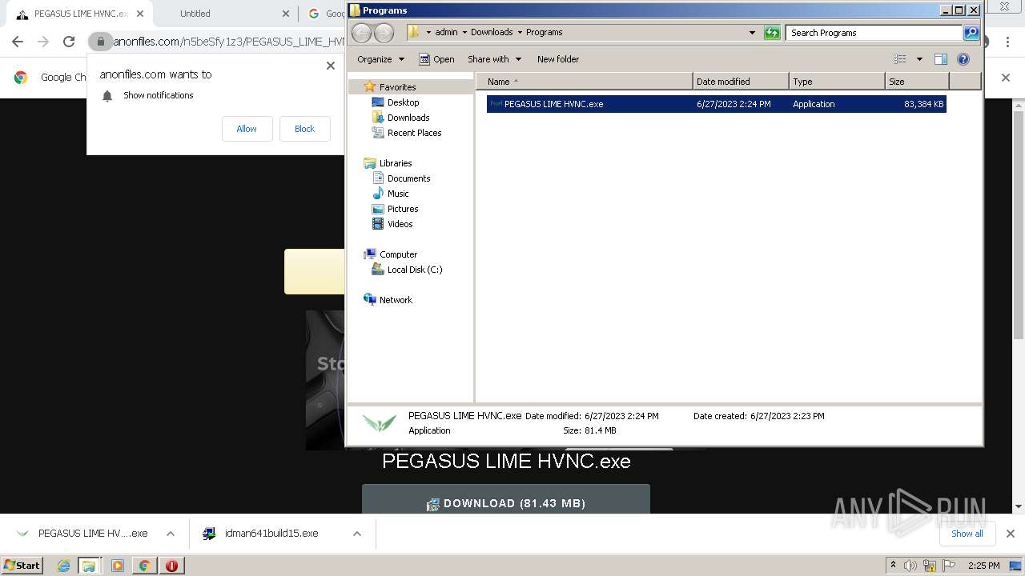
Task: Select Downloads in navigation pane
Action: [408, 118]
